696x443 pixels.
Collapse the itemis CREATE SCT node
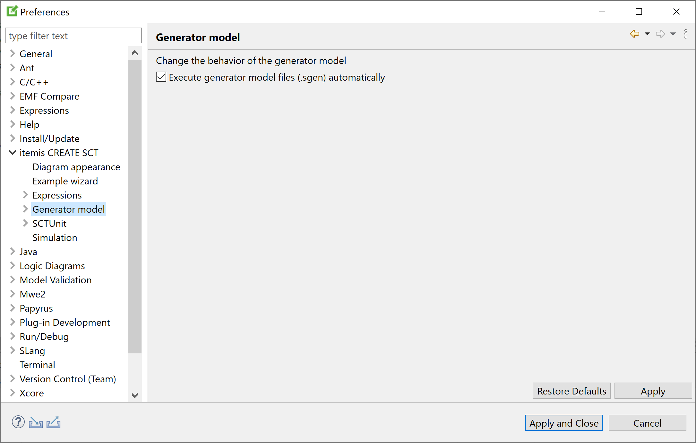13,152
